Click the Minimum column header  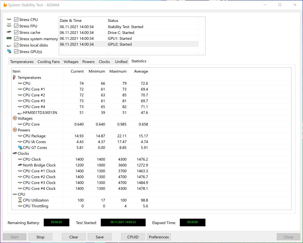(x=95, y=71)
